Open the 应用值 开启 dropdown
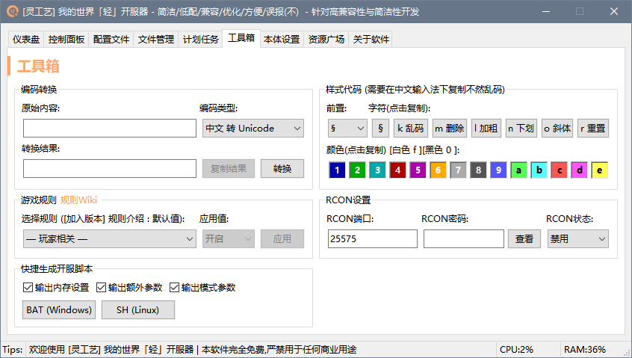 228,238
